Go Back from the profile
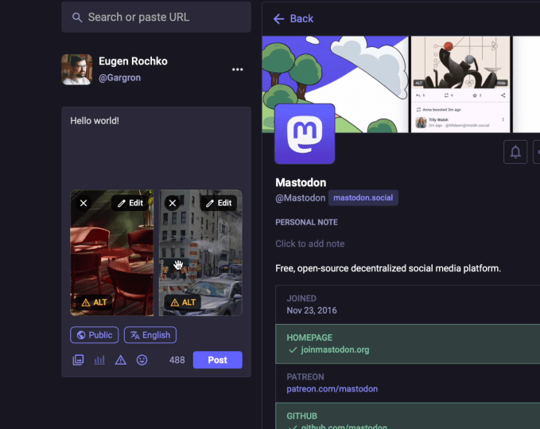Viewport: 540px width, 429px height. click(293, 18)
